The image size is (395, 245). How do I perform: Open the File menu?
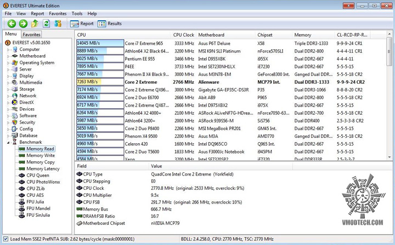coord(8,14)
